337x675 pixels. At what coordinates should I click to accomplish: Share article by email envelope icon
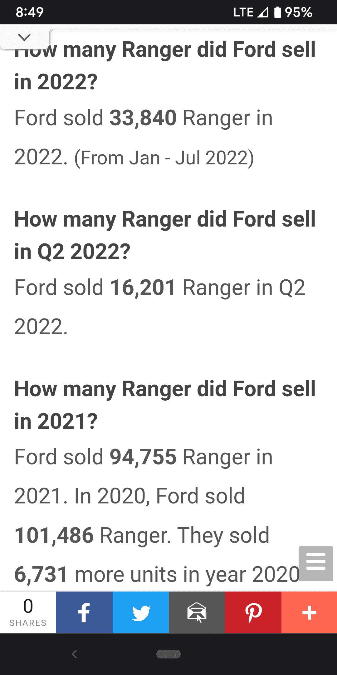[197, 612]
